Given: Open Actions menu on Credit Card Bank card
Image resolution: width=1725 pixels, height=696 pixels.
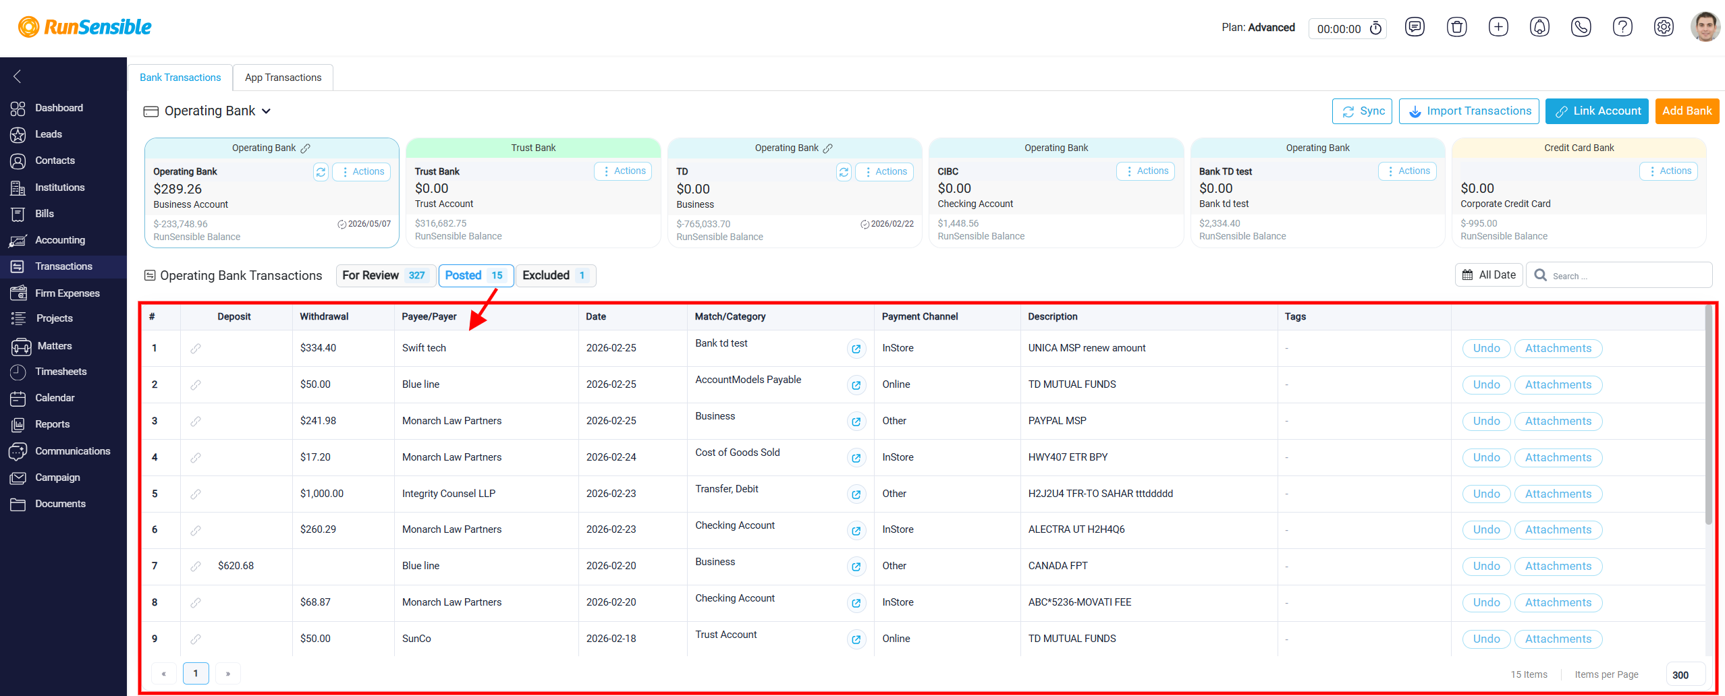Looking at the screenshot, I should (x=1669, y=171).
